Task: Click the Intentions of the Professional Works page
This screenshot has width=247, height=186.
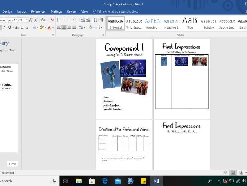Action: coord(124,145)
